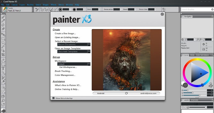Open the Workspace Default dropdown
214x113 pixels.
click(x=74, y=64)
